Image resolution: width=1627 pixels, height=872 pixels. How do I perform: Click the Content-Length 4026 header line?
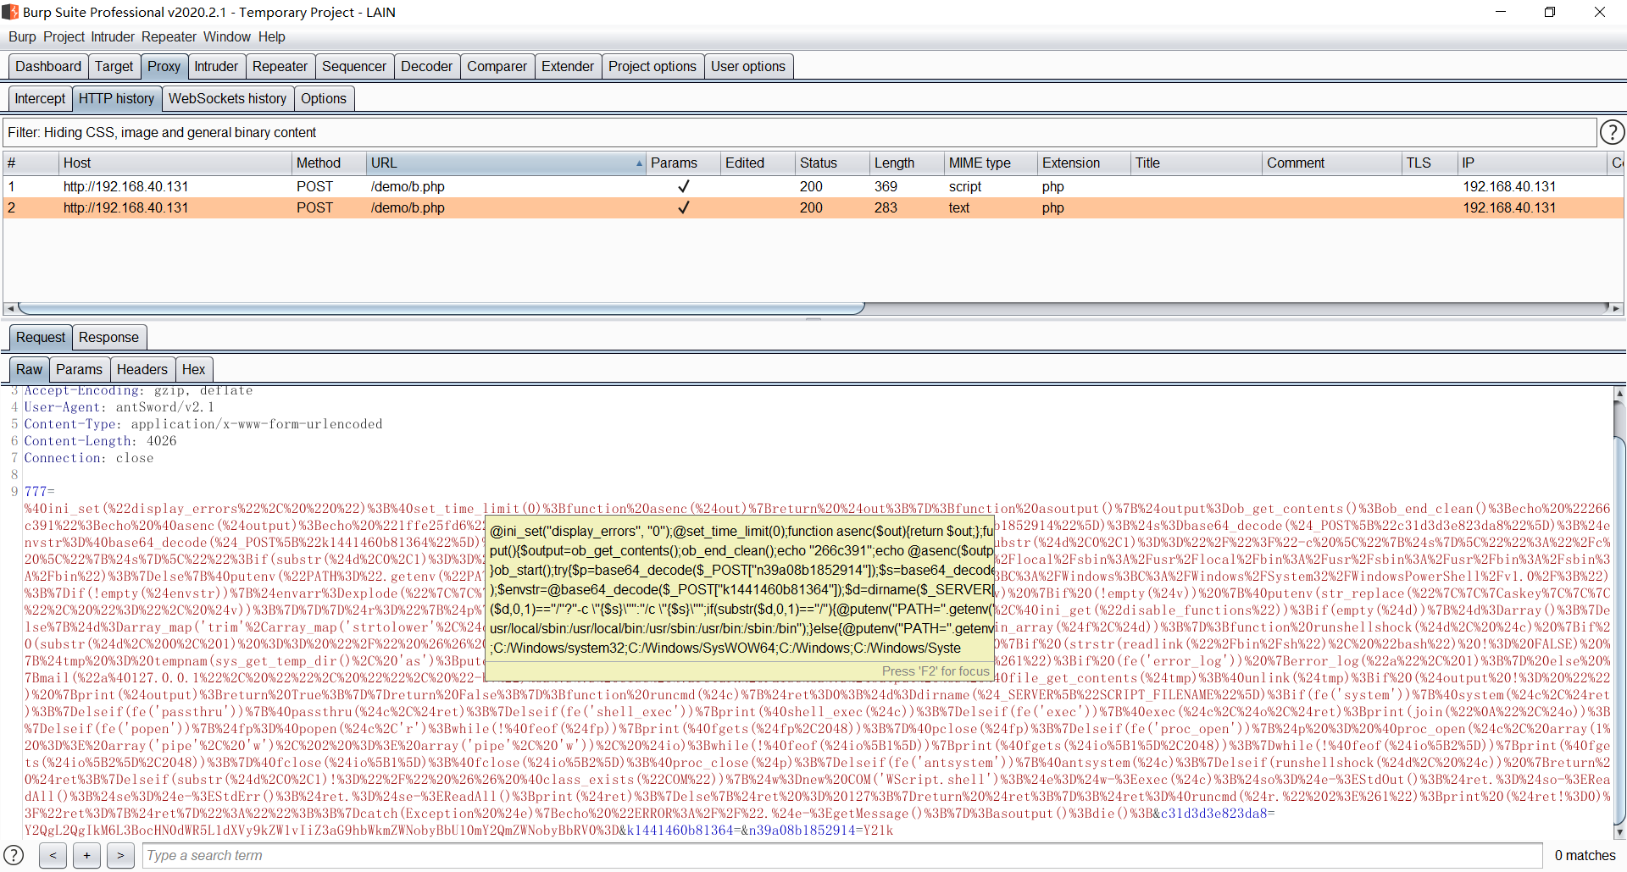click(x=100, y=441)
